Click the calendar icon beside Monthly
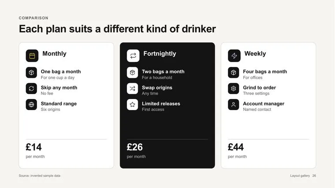The image size is (335, 188). (32, 56)
